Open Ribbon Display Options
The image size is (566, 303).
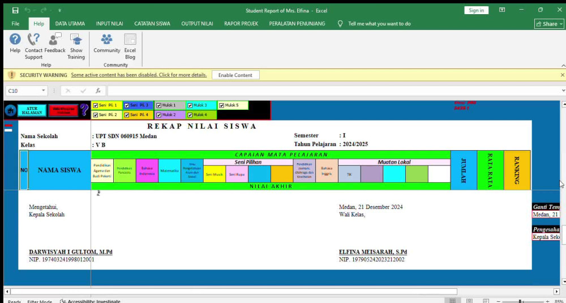click(502, 10)
